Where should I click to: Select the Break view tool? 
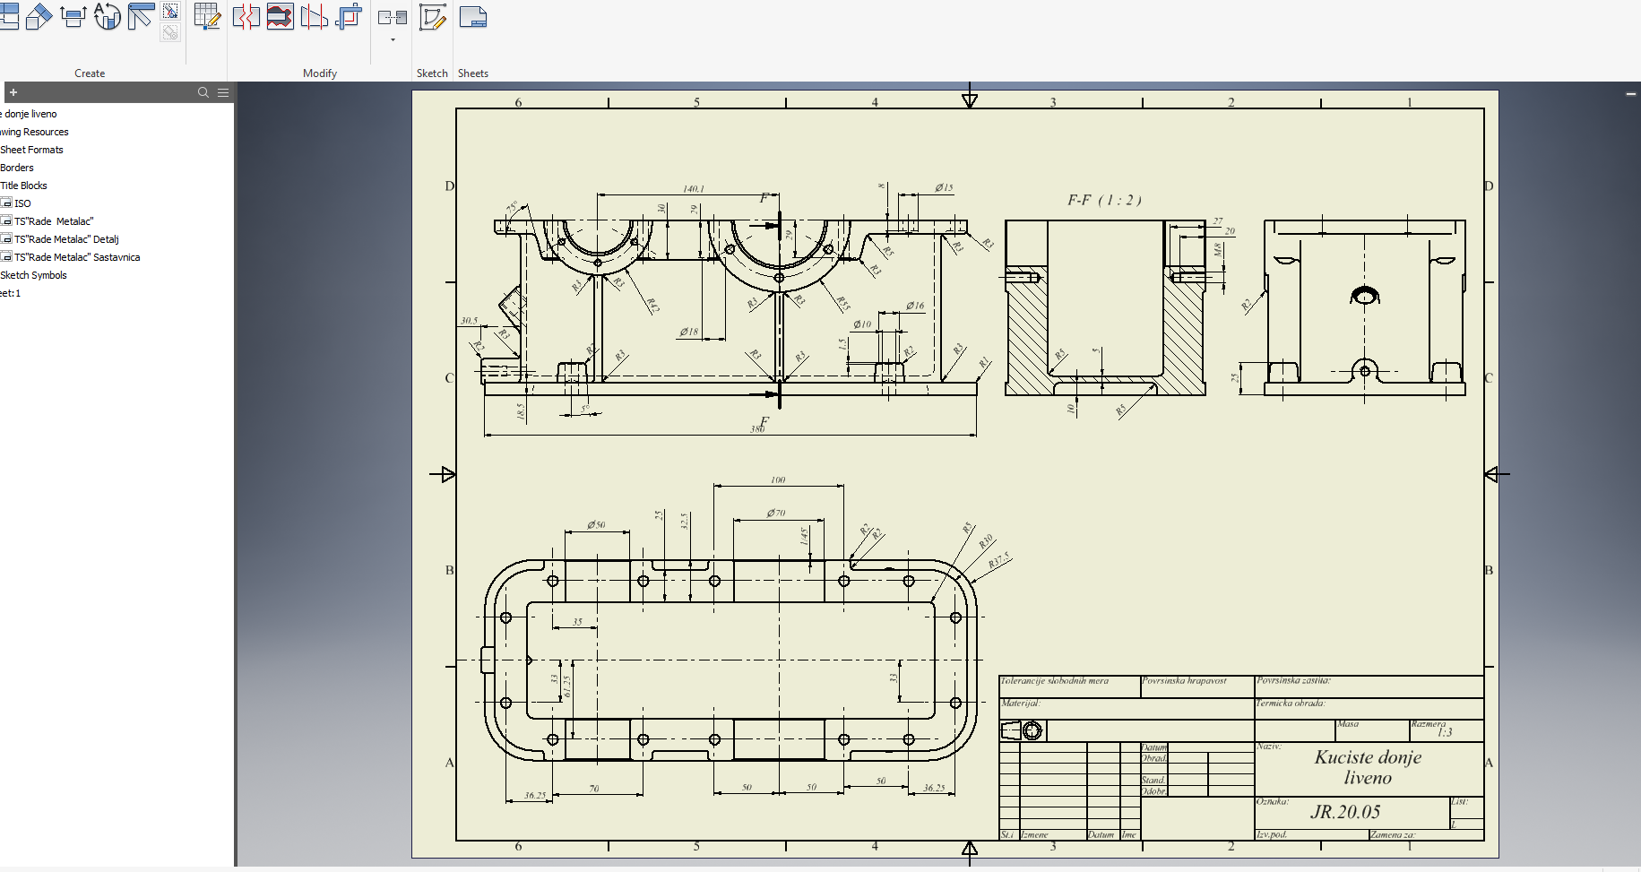[246, 16]
